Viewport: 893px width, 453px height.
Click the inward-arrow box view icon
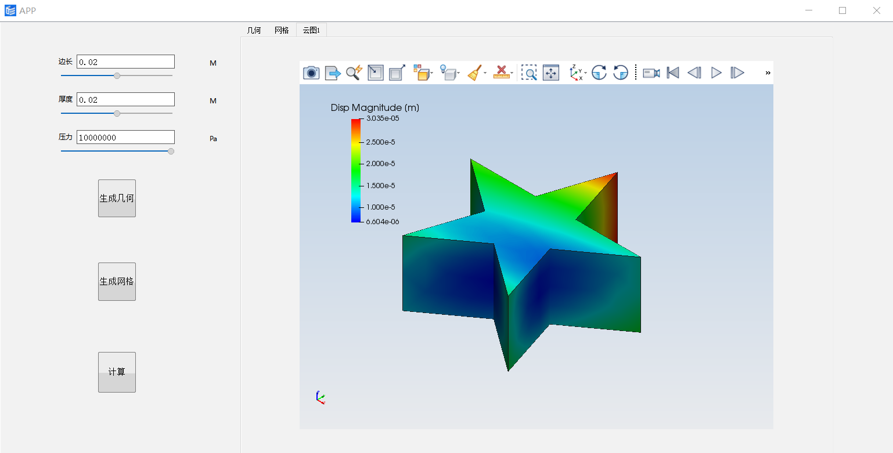pyautogui.click(x=376, y=73)
